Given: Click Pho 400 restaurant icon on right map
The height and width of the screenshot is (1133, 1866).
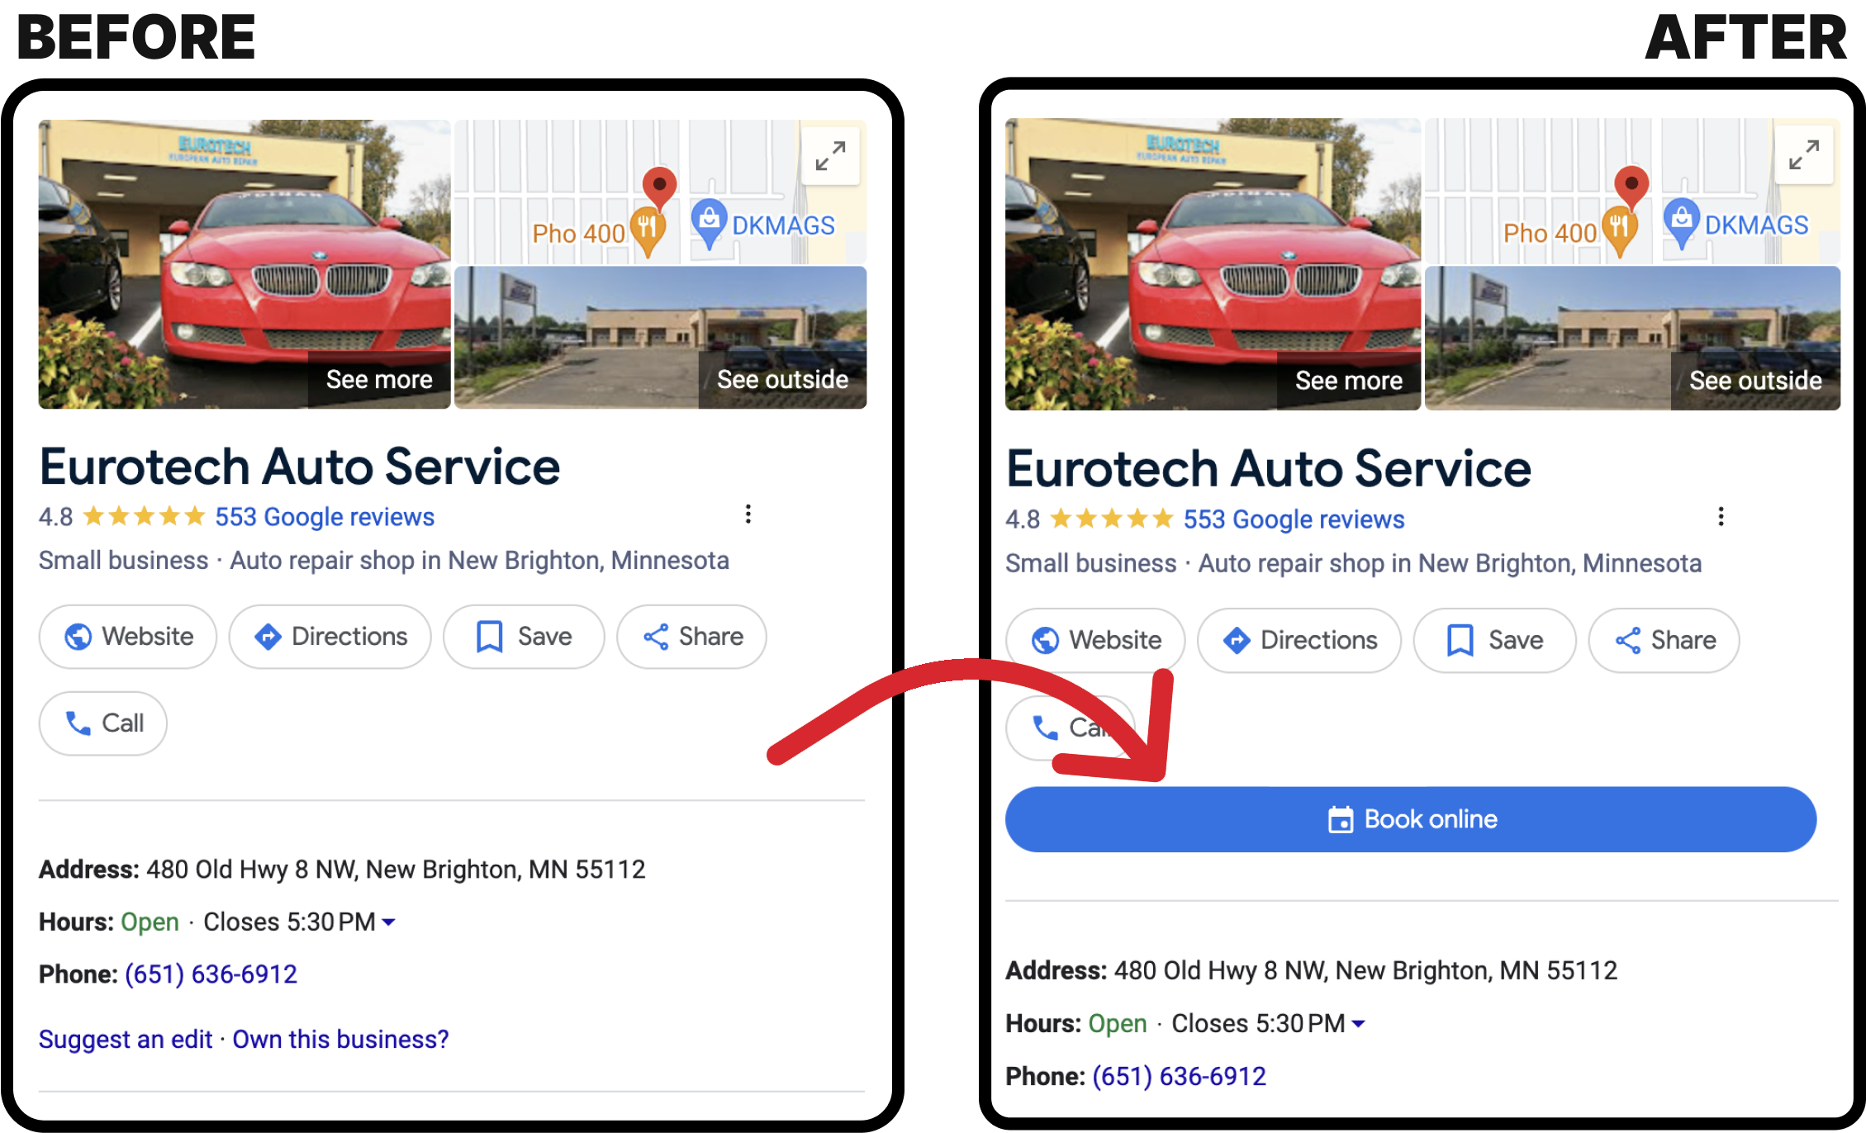Looking at the screenshot, I should tap(1619, 226).
